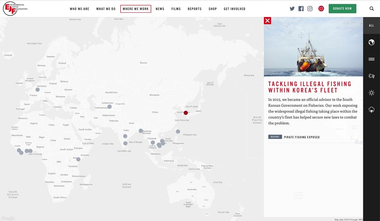The width and height of the screenshot is (380, 221).
Task: Open EJF's Twitter page
Action: coord(292,9)
